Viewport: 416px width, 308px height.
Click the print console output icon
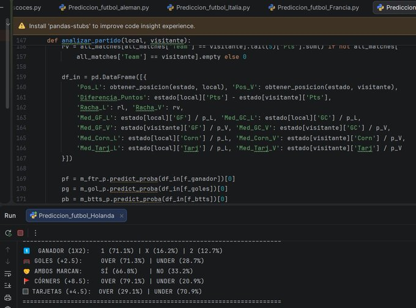coord(8,298)
